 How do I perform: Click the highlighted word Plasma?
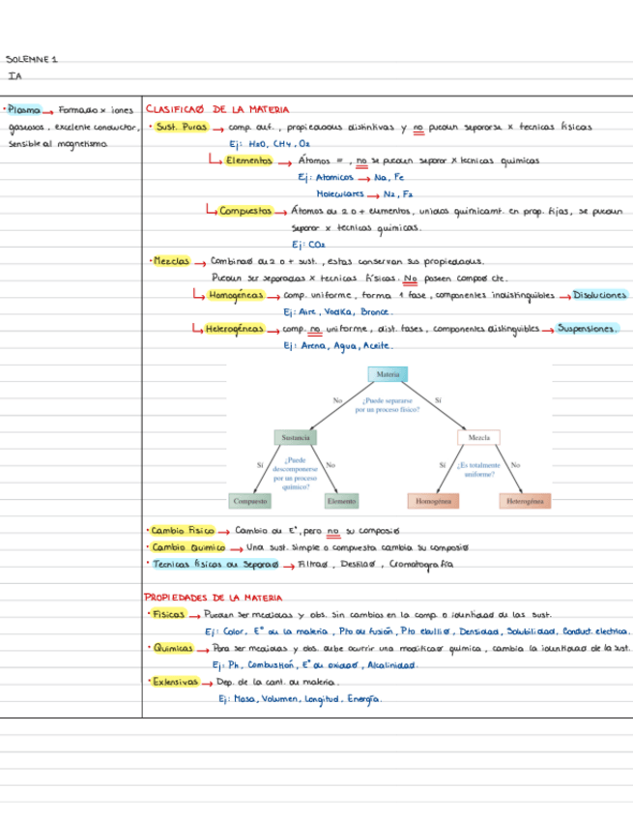coord(24,110)
